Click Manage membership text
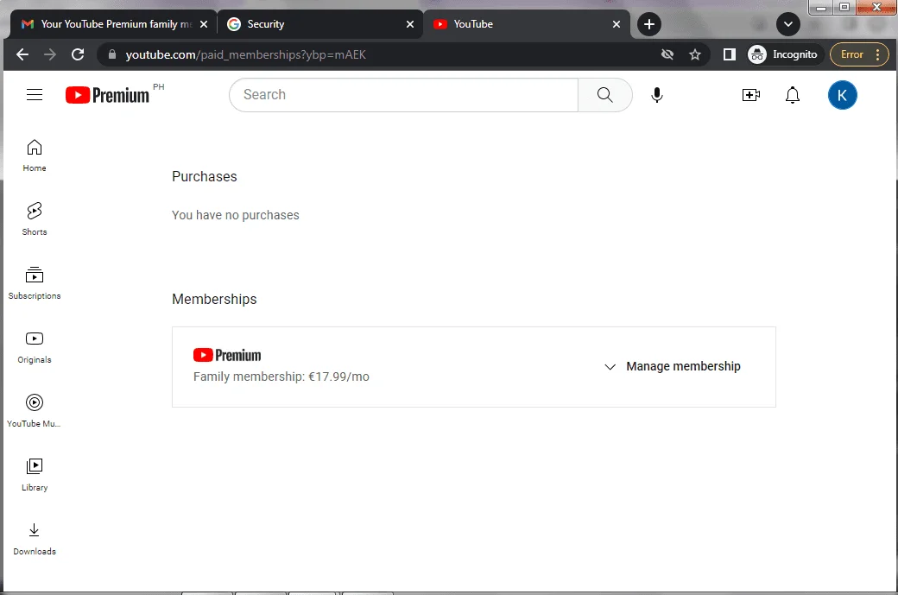The image size is (898, 595). 683,366
